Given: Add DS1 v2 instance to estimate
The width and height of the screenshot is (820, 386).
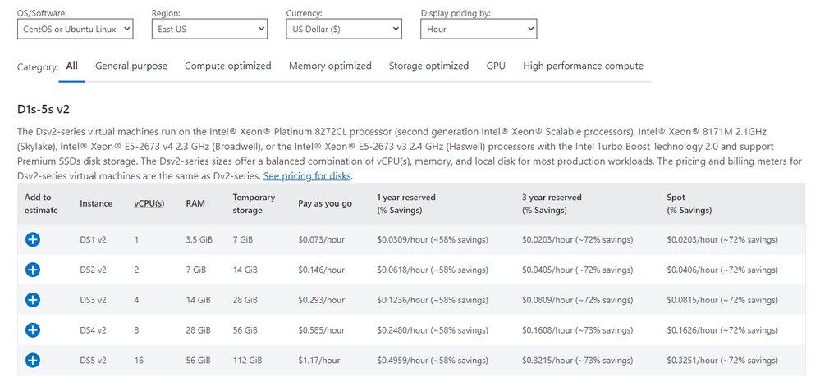Looking at the screenshot, I should (x=33, y=240).
